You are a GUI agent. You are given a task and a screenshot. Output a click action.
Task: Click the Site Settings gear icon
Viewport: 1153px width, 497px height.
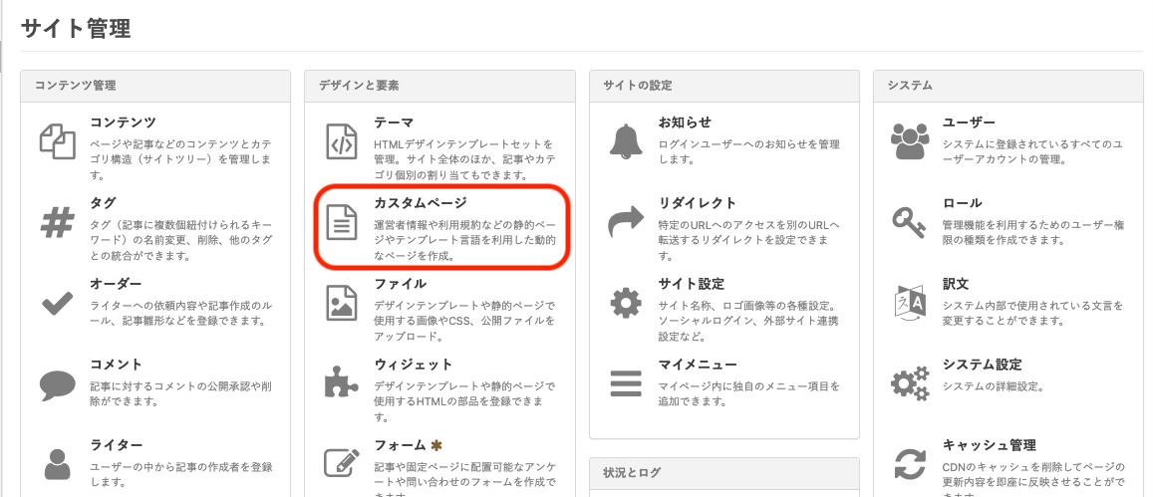(x=626, y=303)
